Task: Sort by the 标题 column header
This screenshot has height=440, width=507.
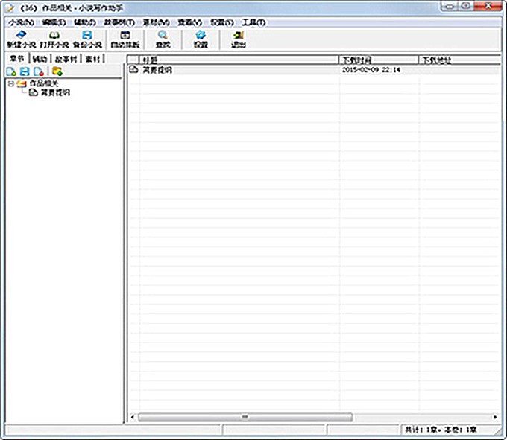Action: pyautogui.click(x=239, y=60)
